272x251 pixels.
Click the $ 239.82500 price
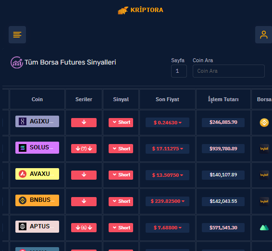point(167,201)
